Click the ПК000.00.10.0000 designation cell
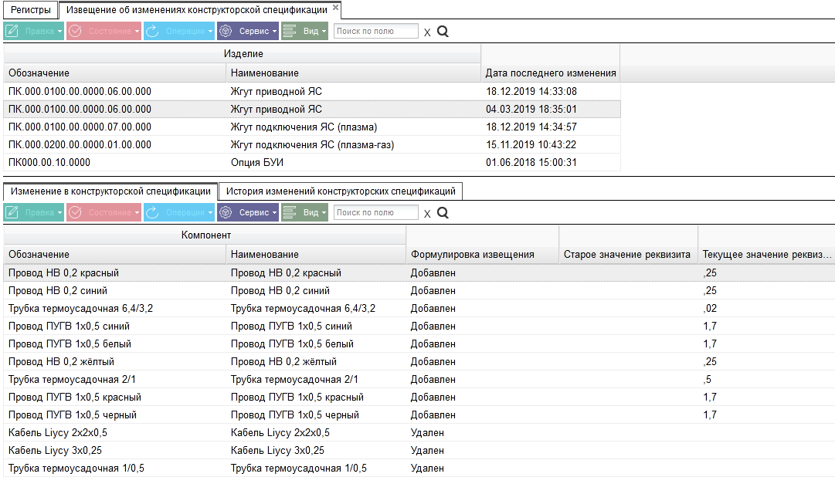 tap(115, 162)
